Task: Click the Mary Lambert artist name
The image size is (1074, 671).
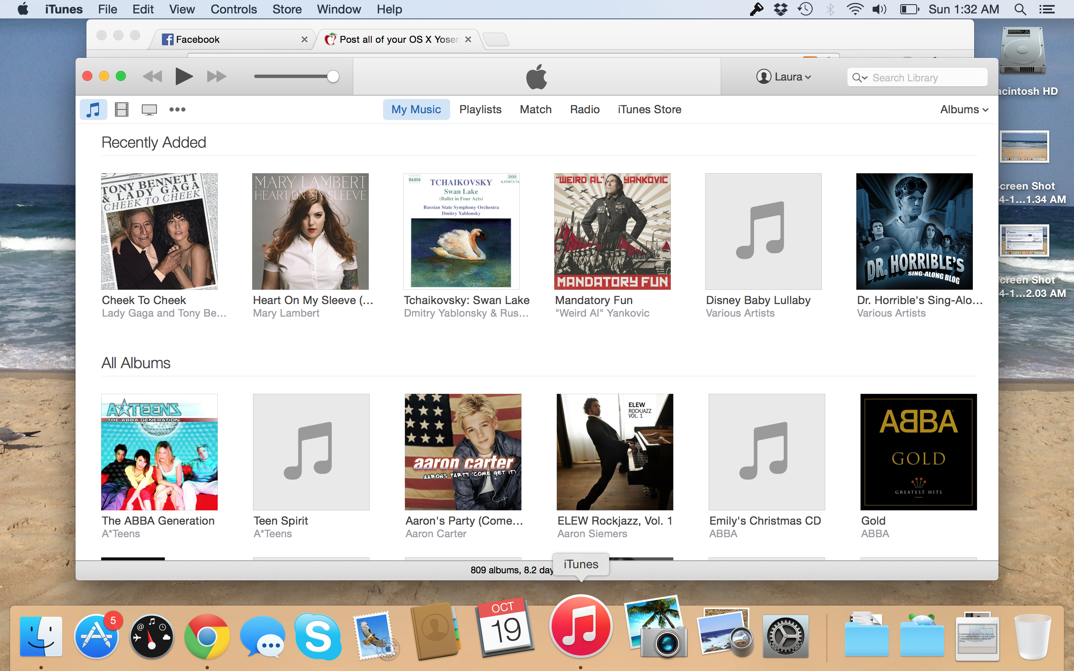Action: click(286, 313)
